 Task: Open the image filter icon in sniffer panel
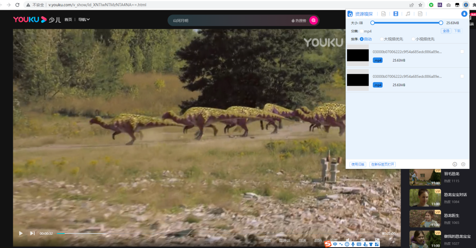coord(383,14)
